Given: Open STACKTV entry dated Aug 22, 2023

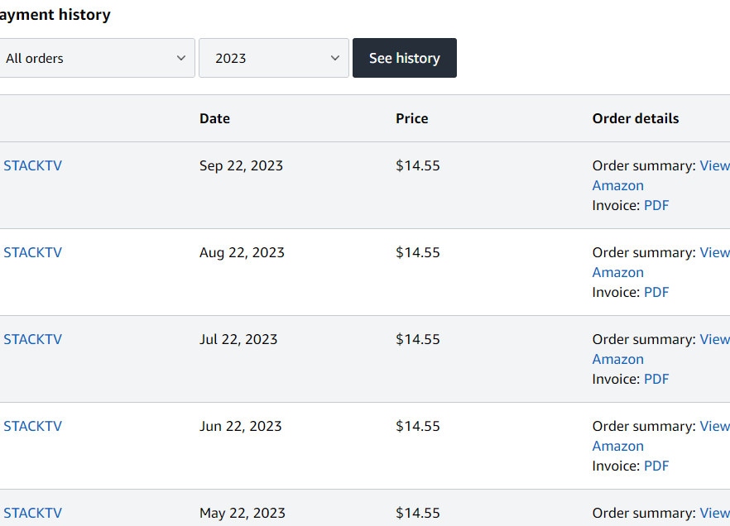Looking at the screenshot, I should coord(33,252).
